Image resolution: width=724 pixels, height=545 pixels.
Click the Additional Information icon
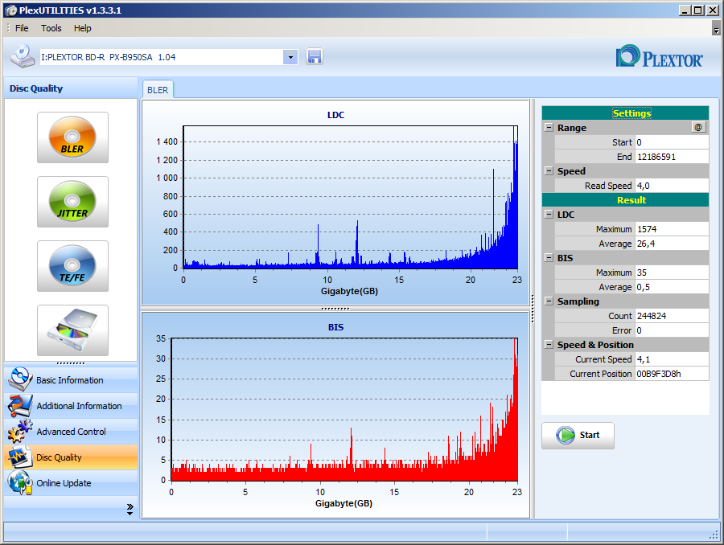coord(20,406)
